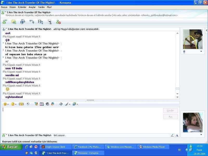Open the Plus! menu
The image size is (208, 156).
(x=49, y=7)
